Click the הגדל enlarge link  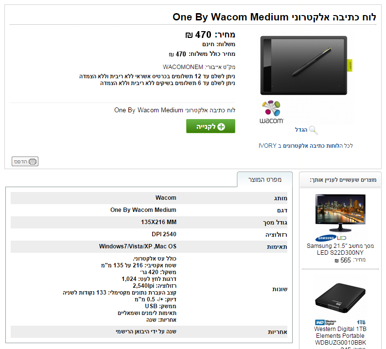coord(301,130)
